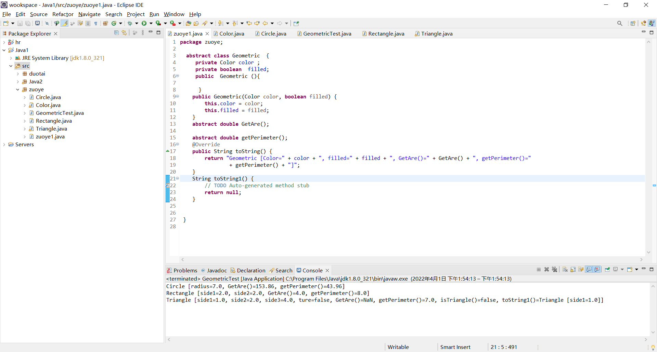Click the Debug bug icon
657x352 pixels.
[x=130, y=23]
